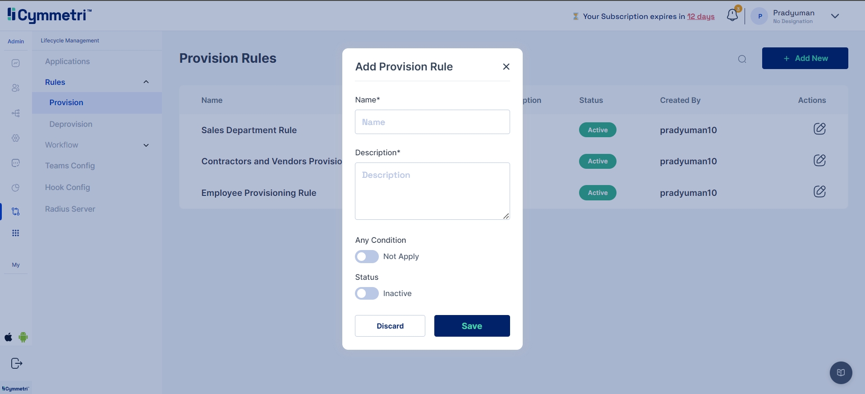Click the logout icon in sidebar
The height and width of the screenshot is (394, 865).
click(x=16, y=363)
